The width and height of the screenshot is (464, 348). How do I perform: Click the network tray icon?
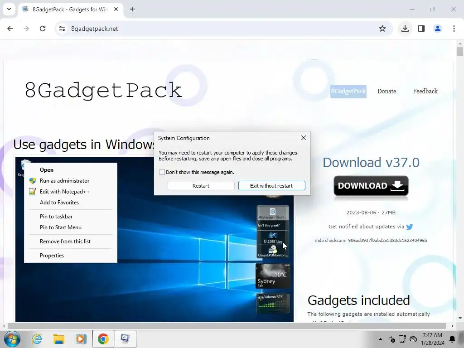click(x=402, y=339)
